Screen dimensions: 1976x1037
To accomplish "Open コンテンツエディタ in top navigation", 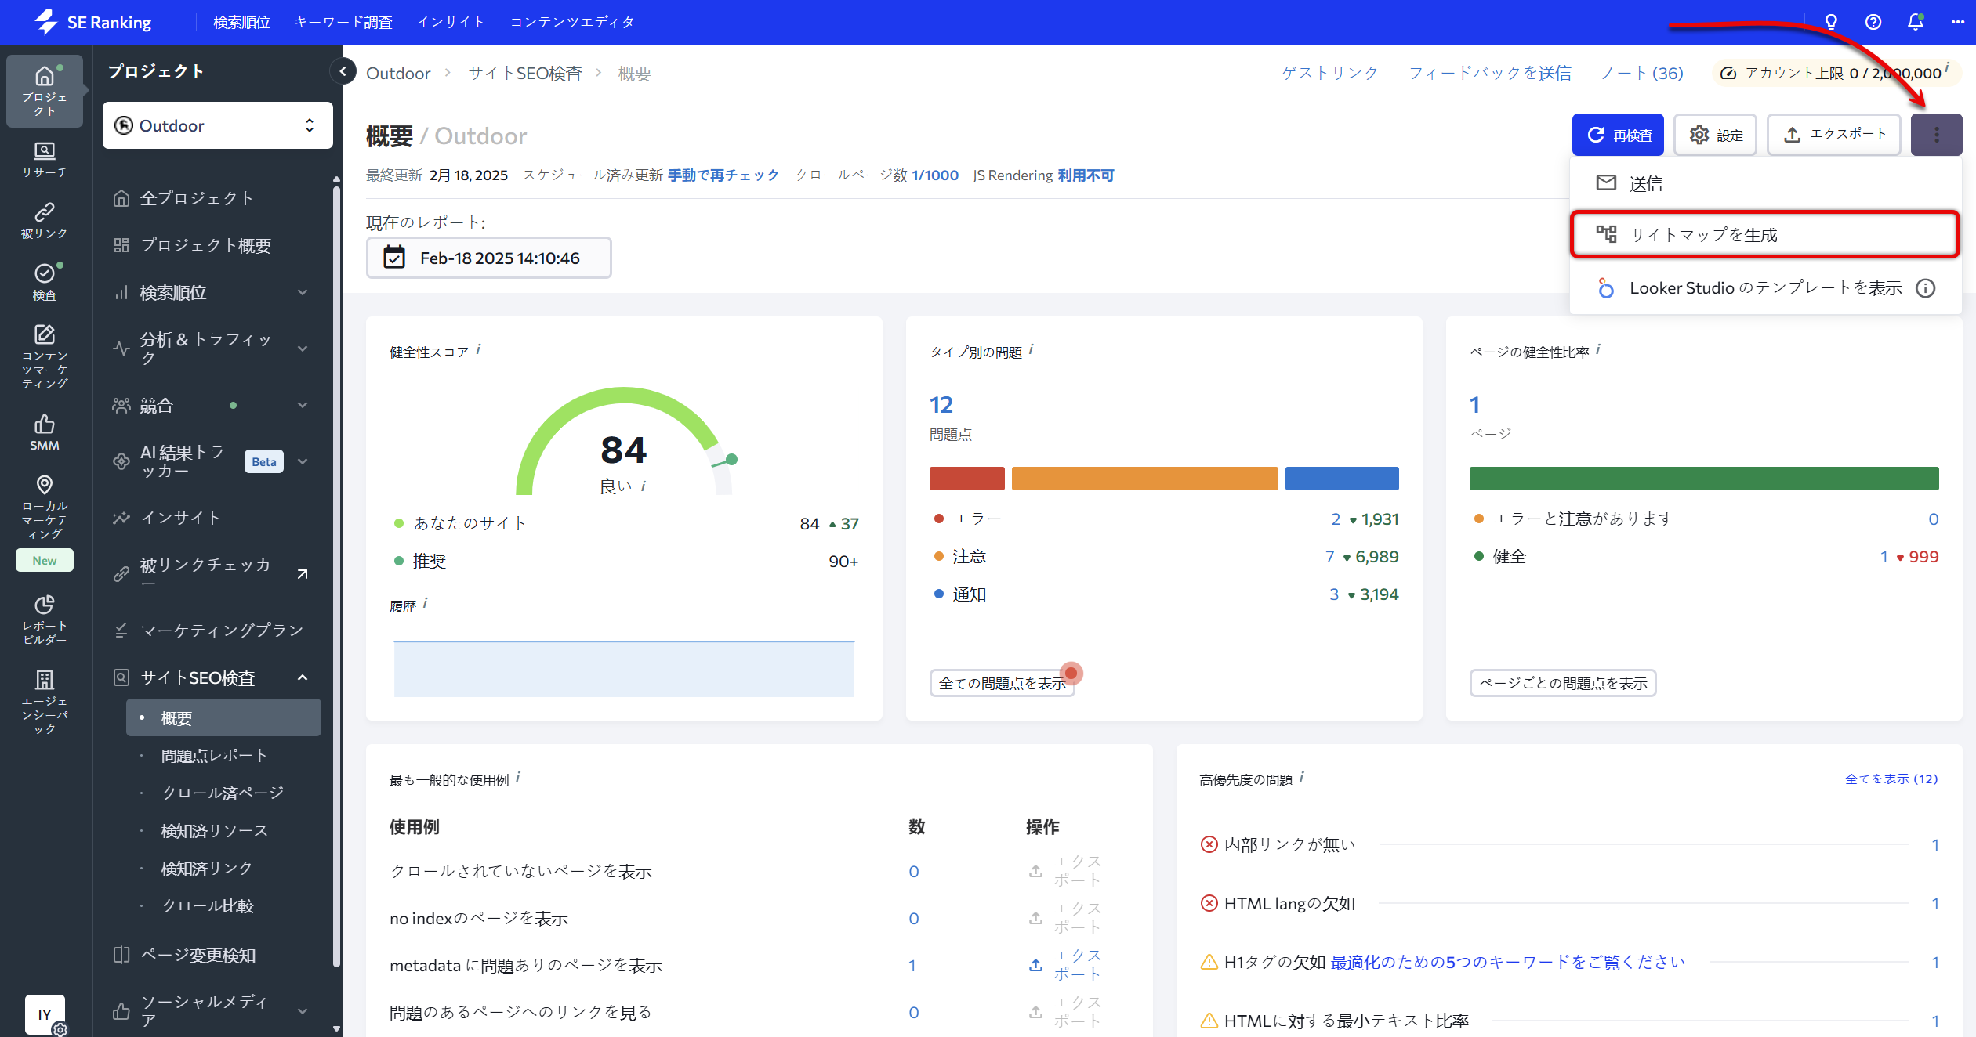I will [572, 22].
